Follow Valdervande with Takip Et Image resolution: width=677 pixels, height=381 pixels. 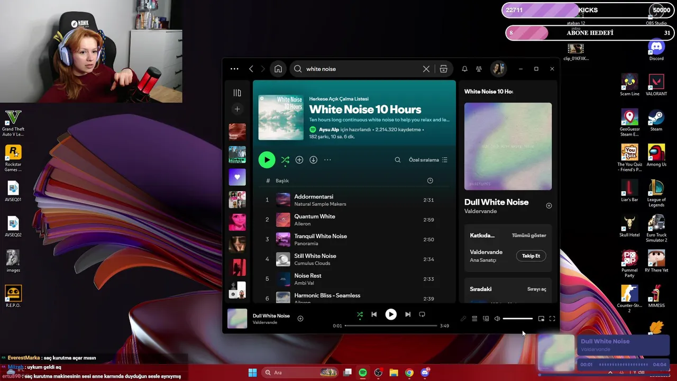tap(531, 256)
